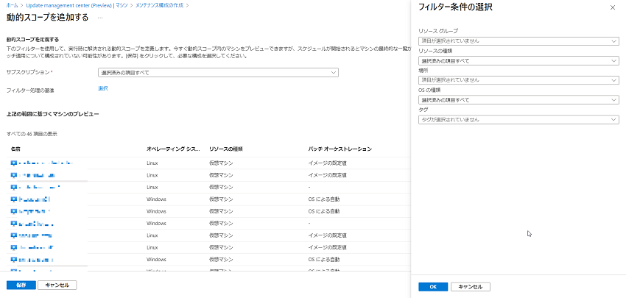This screenshot has width=626, height=298.
Task: Navigate to メンテナンス構成の作成 breadcrumb
Action: pos(158,4)
